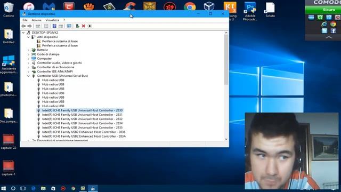Image resolution: width=341 pixels, height=192 pixels.
Task: Collapse the Altri dispositivi category
Action: (28, 37)
